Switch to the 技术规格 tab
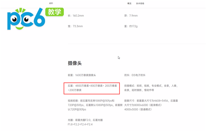This screenshot has width=206, height=132. pos(140,3)
